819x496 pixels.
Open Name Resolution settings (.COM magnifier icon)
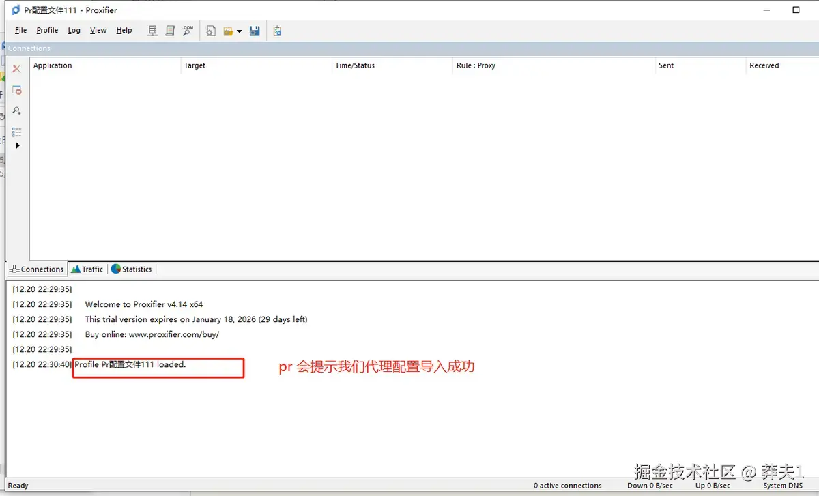188,31
